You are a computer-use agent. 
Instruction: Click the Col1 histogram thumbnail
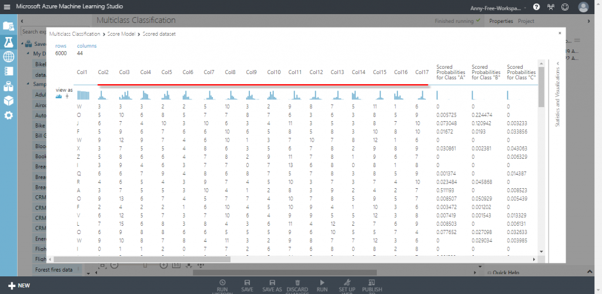pos(83,95)
